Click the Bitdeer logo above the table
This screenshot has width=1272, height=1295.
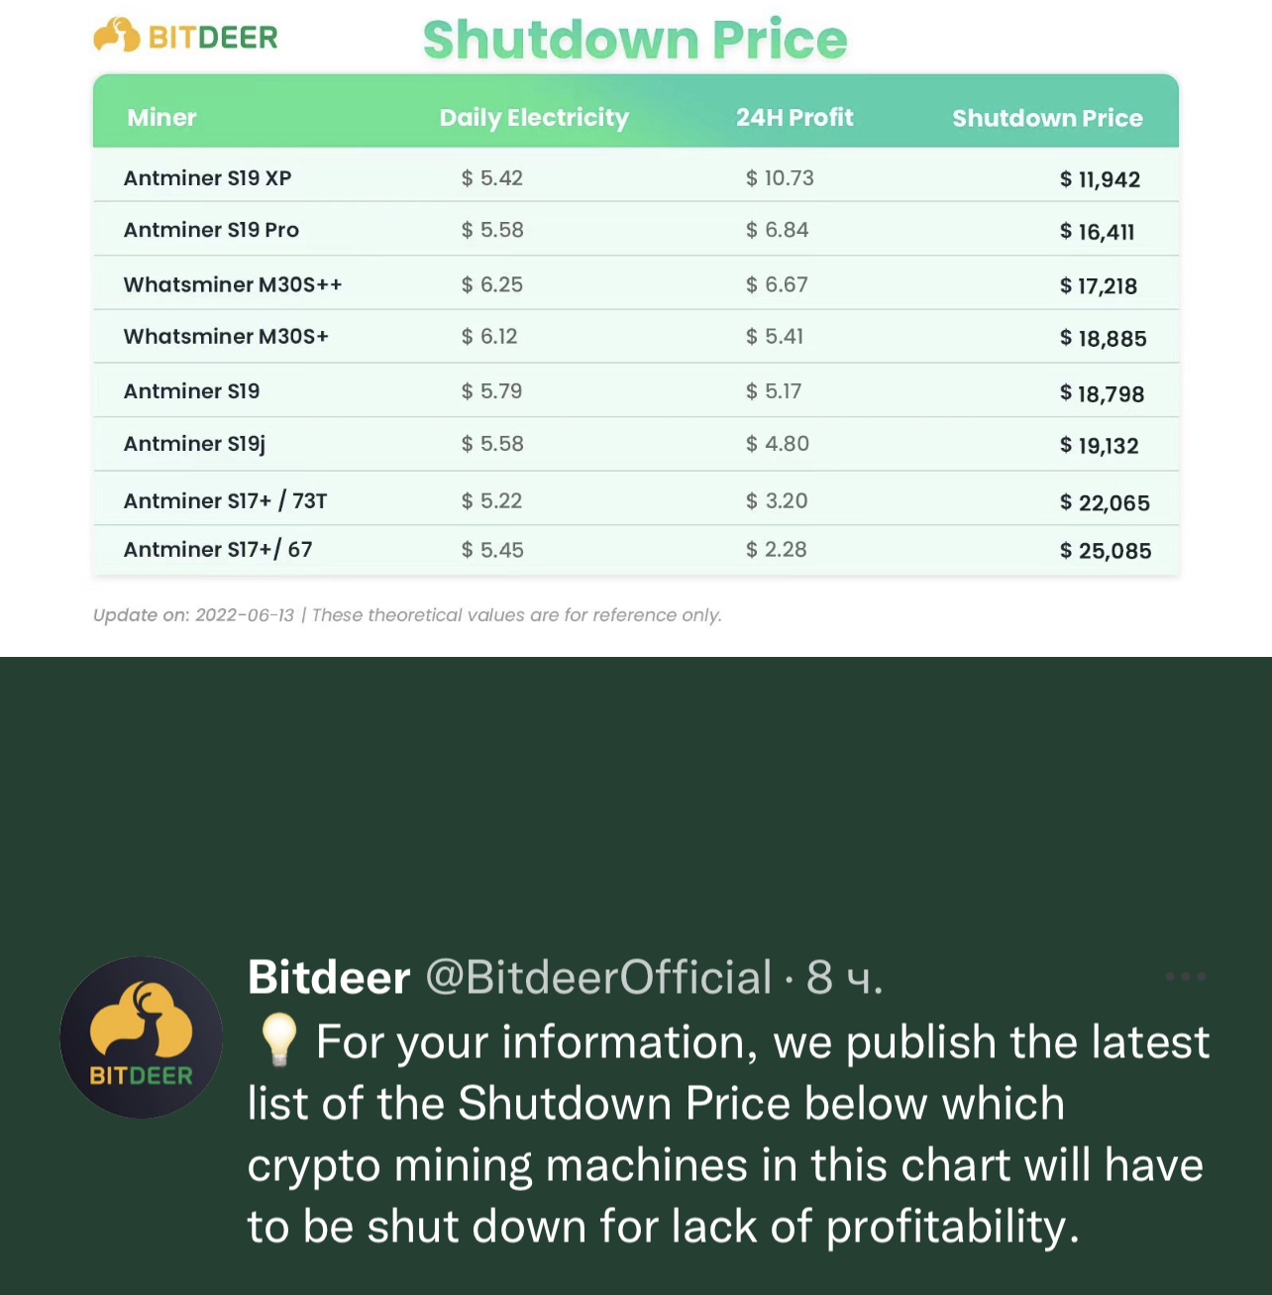pos(186,37)
